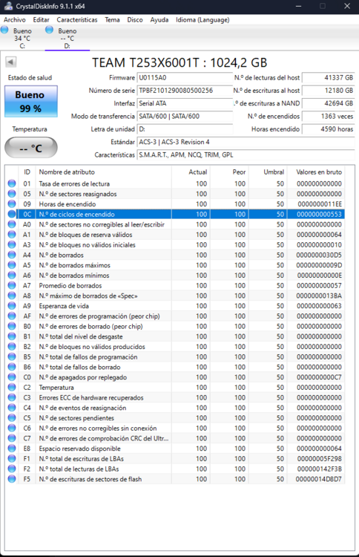Viewport: 359px width, 557px height.
Task: Select row Tasa de errores de lectura
Action: tap(176, 183)
